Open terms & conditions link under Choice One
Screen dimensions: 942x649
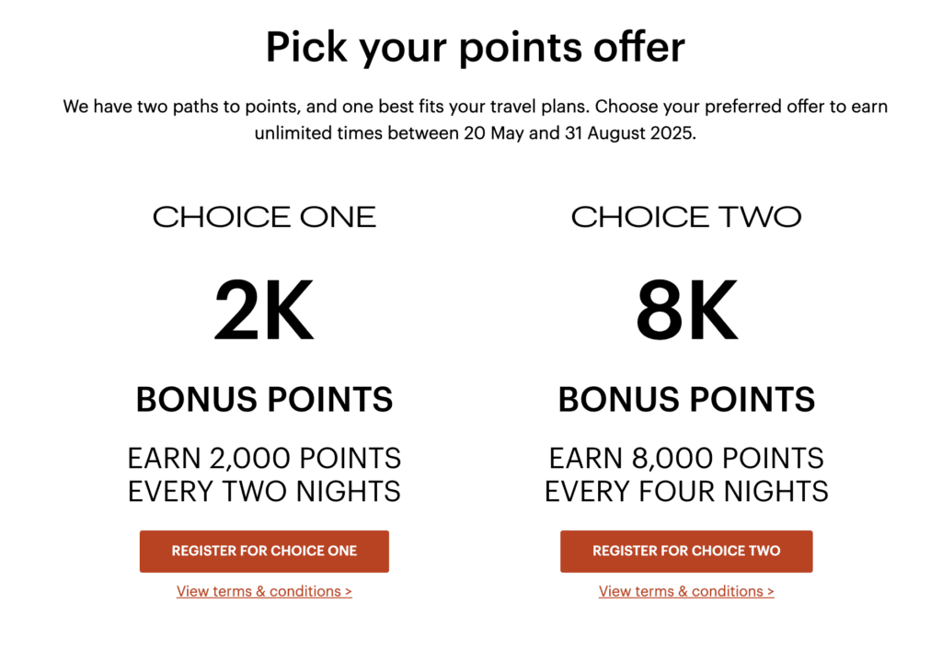(x=264, y=591)
